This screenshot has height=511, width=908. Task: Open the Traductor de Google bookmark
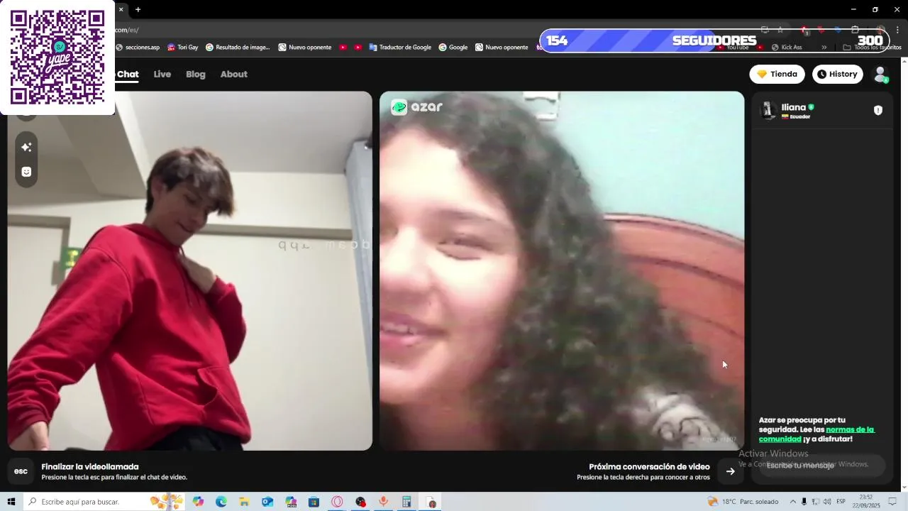click(400, 48)
